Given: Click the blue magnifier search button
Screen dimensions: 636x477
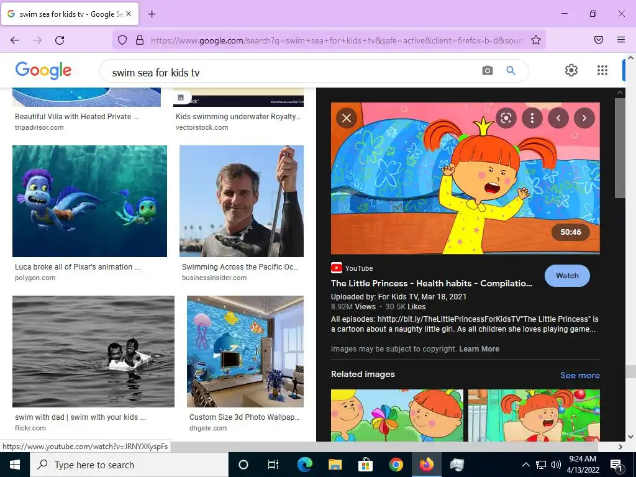Looking at the screenshot, I should (x=511, y=71).
